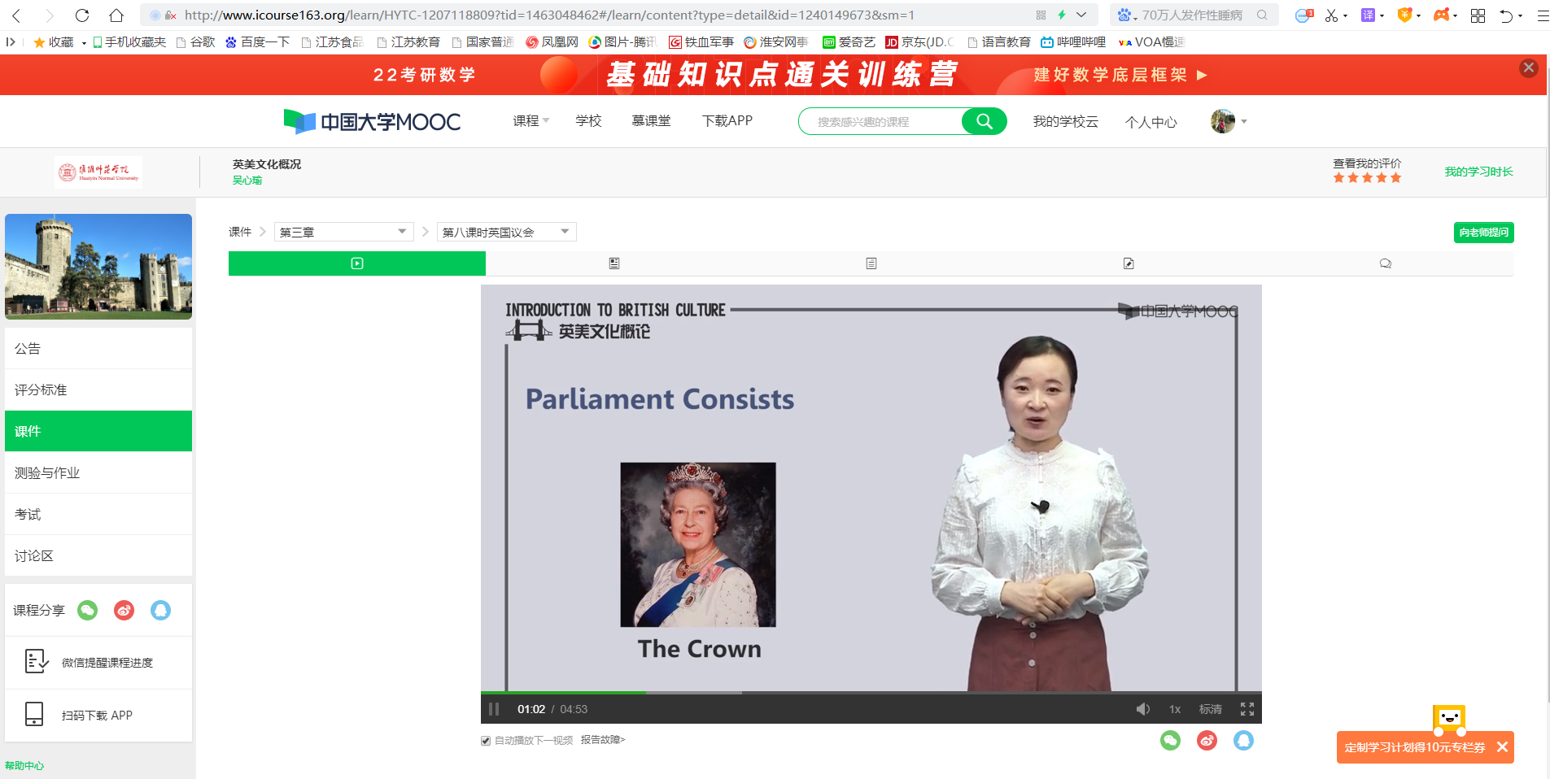The height and width of the screenshot is (779, 1550).
Task: Open the 第三章 chapter dropdown
Action: coord(343,232)
